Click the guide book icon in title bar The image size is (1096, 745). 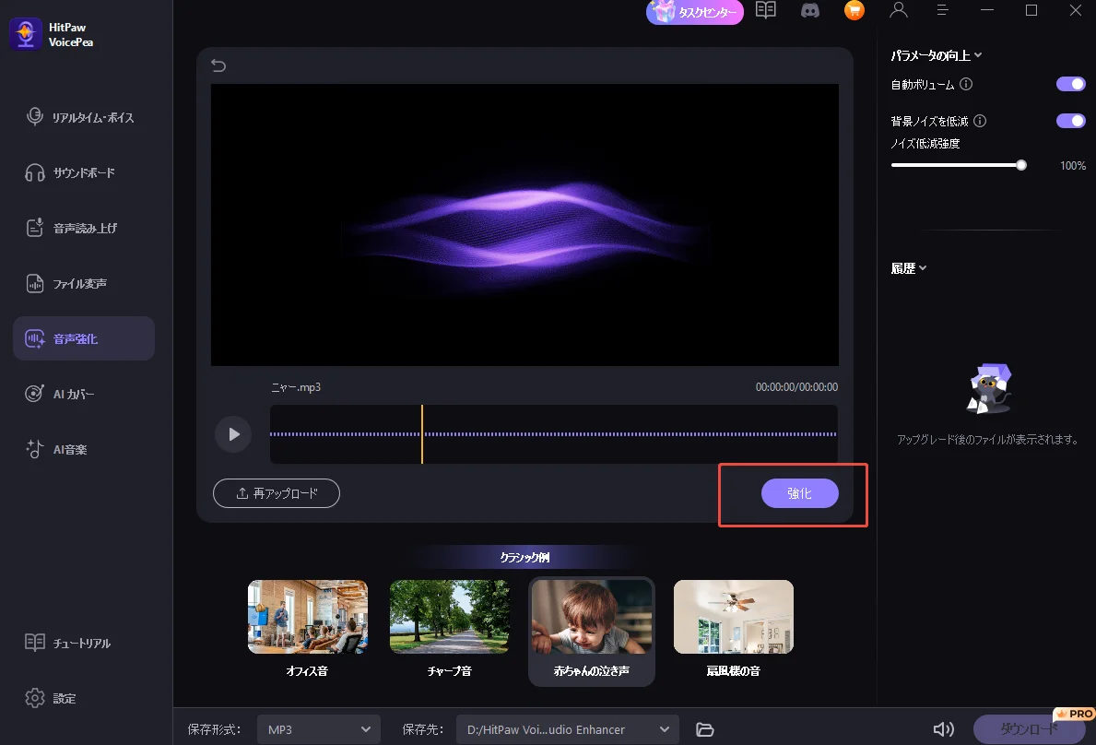[x=766, y=11]
